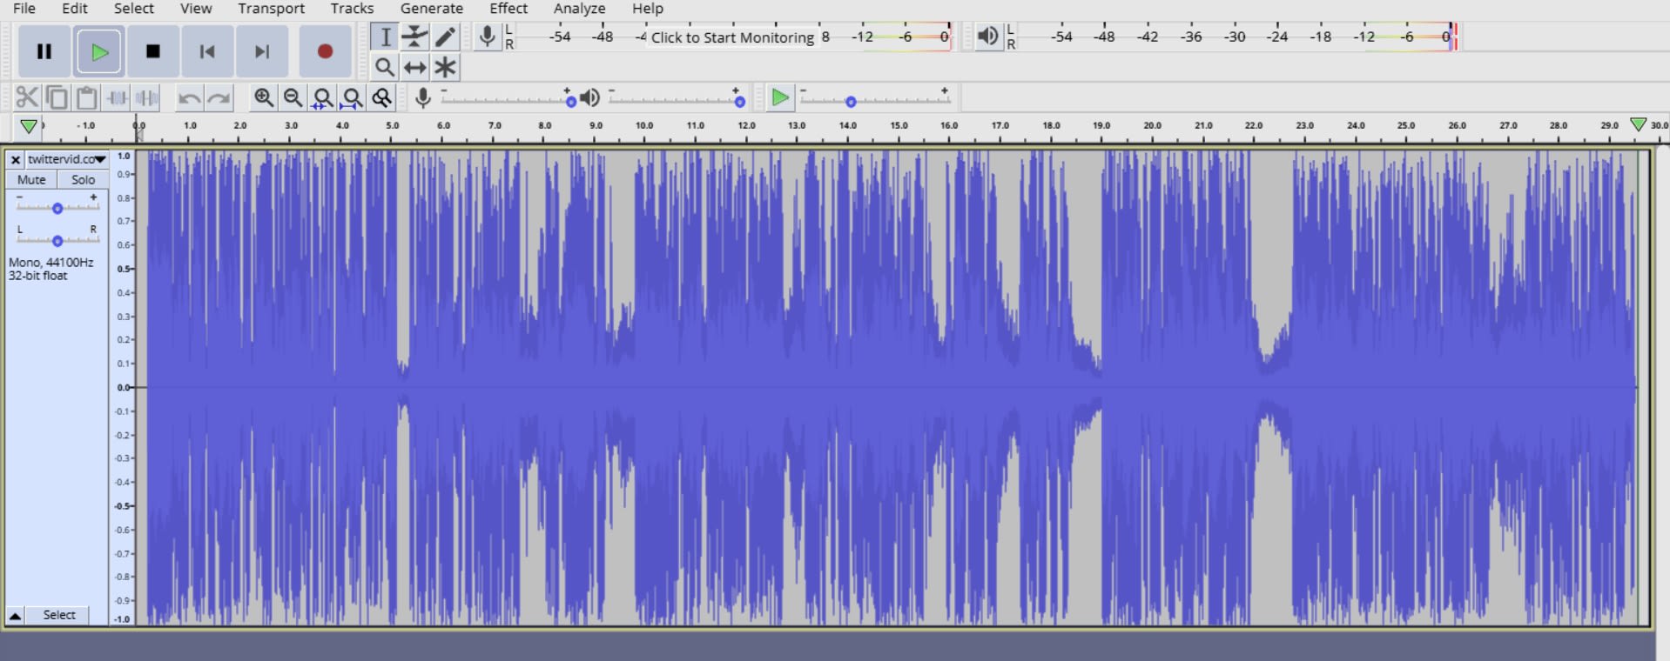Image resolution: width=1670 pixels, height=661 pixels.
Task: Toggle Mute on the twittervid track
Action: tap(31, 180)
